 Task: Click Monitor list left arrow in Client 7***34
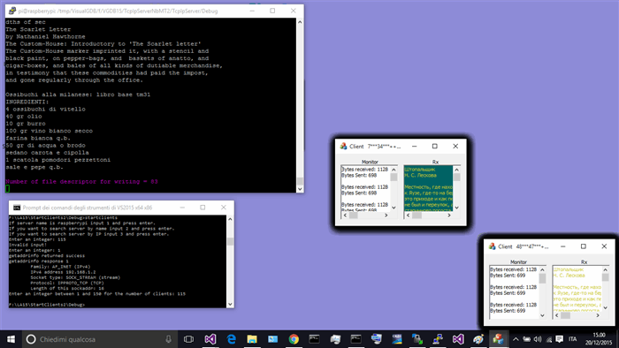(345, 216)
